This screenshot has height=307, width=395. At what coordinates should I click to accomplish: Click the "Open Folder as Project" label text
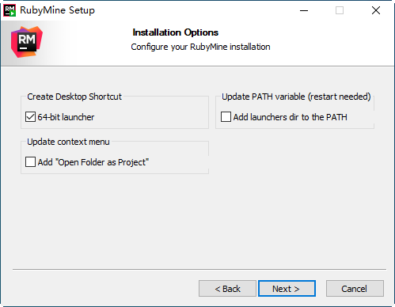point(102,162)
